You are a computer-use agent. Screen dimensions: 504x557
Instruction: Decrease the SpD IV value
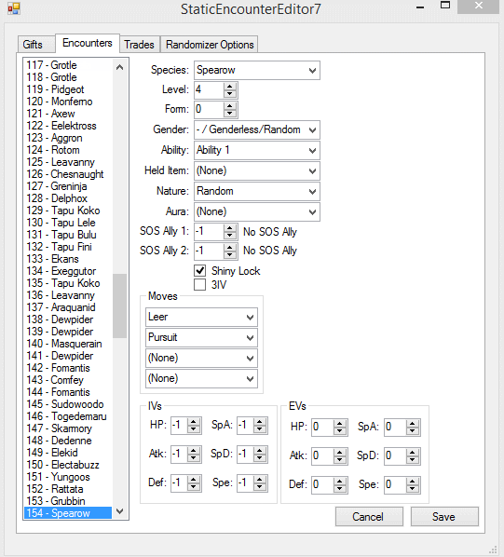[x=260, y=458]
